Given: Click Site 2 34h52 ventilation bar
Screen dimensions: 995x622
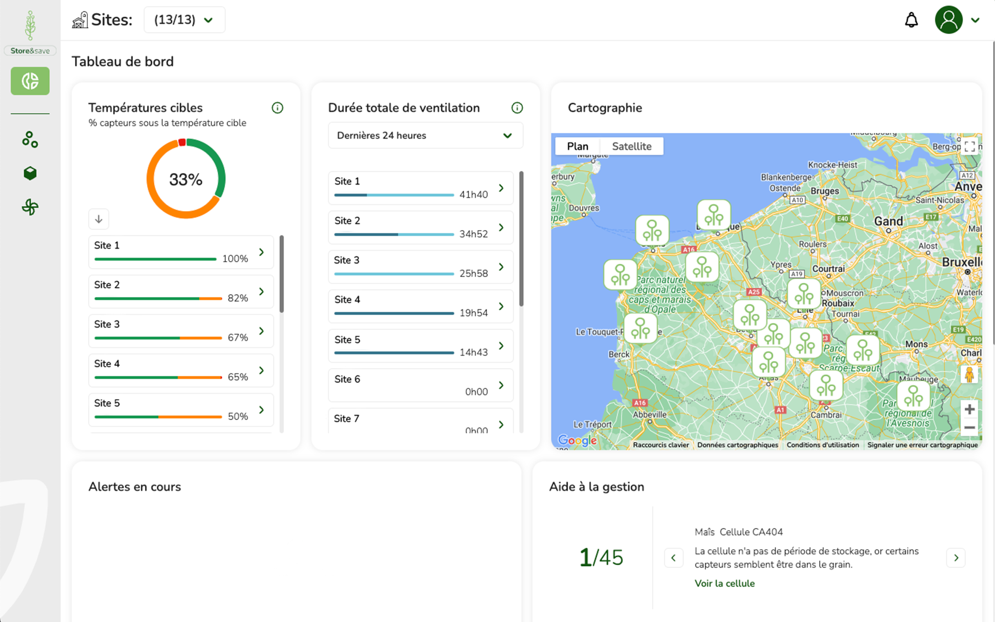Looking at the screenshot, I should pyautogui.click(x=394, y=235).
